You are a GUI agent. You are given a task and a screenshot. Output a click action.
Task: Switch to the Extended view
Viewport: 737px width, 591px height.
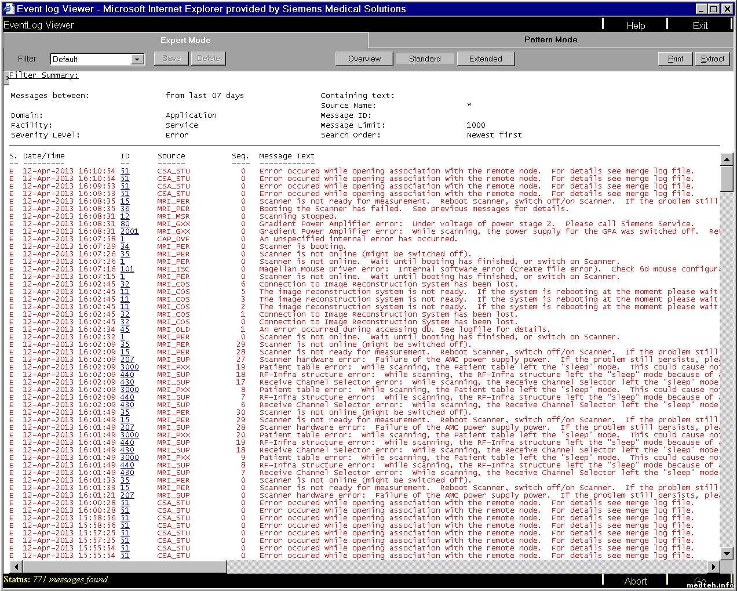[x=485, y=59]
